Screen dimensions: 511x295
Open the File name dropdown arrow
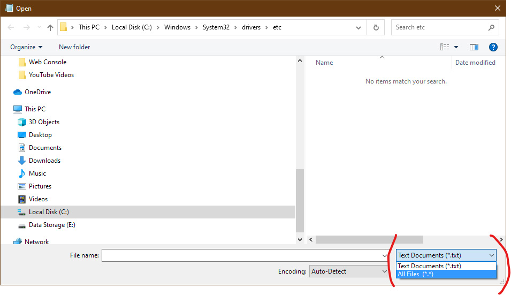point(385,255)
